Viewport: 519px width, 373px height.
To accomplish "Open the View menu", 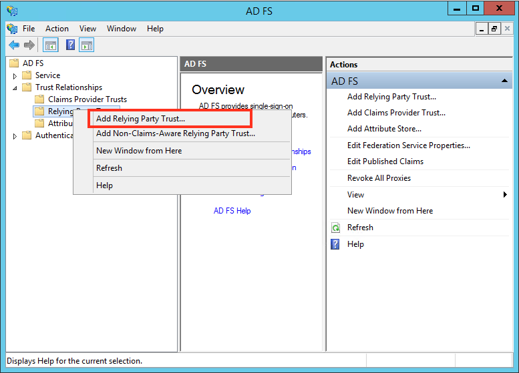I will [88, 29].
